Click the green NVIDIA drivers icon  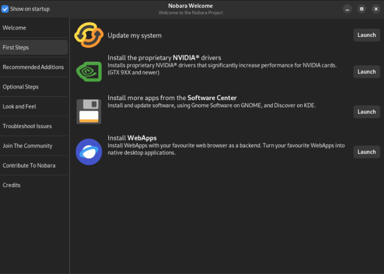tap(89, 71)
